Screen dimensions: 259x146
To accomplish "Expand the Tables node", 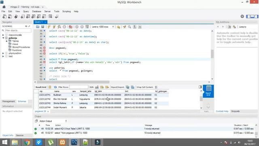I will pyautogui.click(x=7, y=41).
